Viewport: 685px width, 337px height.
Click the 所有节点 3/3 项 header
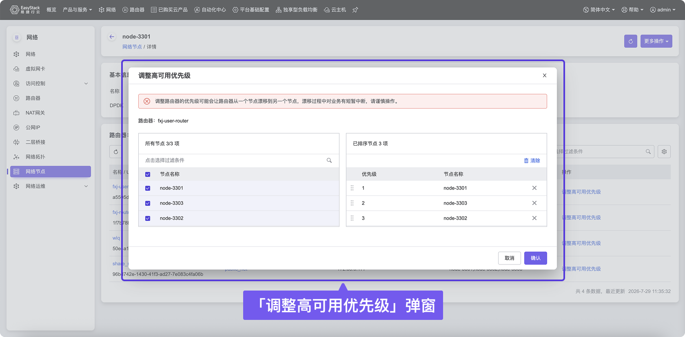point(162,144)
